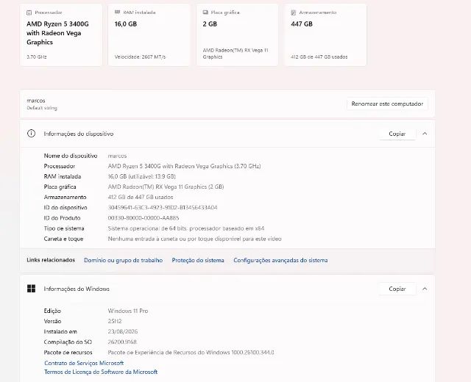Click Renomear este computador button
471x382 pixels.
coord(387,104)
